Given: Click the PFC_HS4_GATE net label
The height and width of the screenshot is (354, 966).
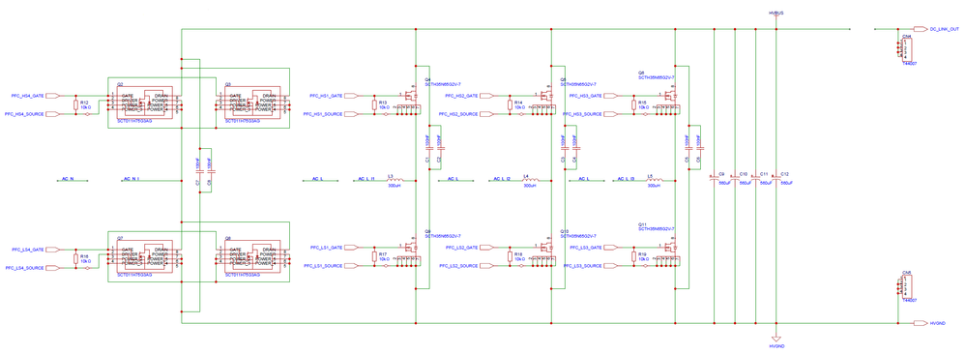Looking at the screenshot, I should (x=27, y=96).
